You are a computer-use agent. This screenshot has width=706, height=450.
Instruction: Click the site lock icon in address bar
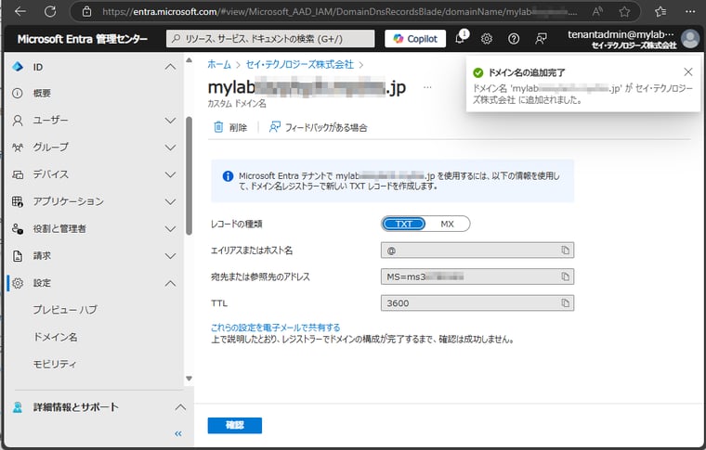tap(87, 12)
